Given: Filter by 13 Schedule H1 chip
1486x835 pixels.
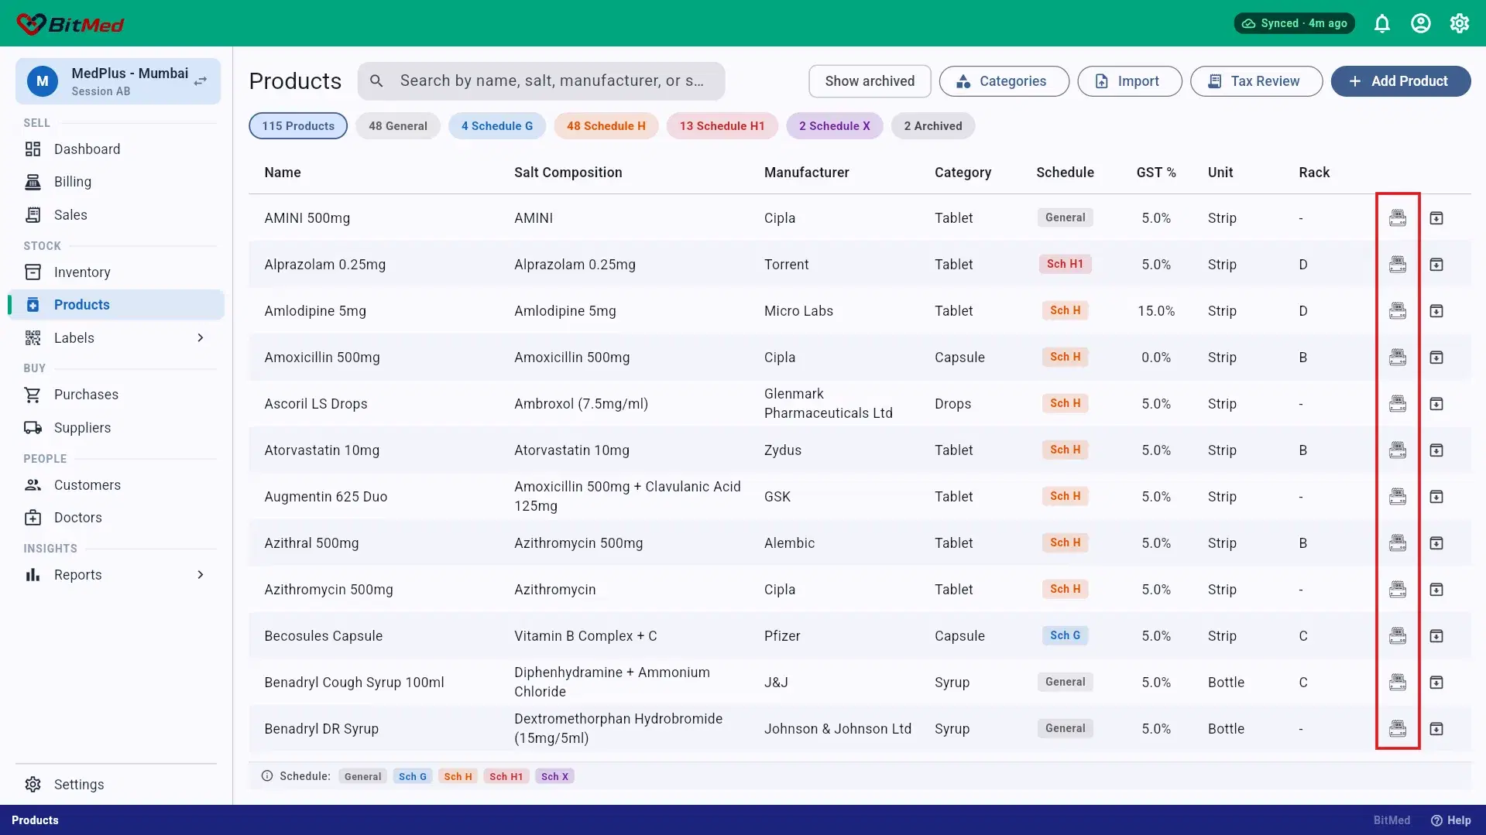Looking at the screenshot, I should tap(722, 126).
